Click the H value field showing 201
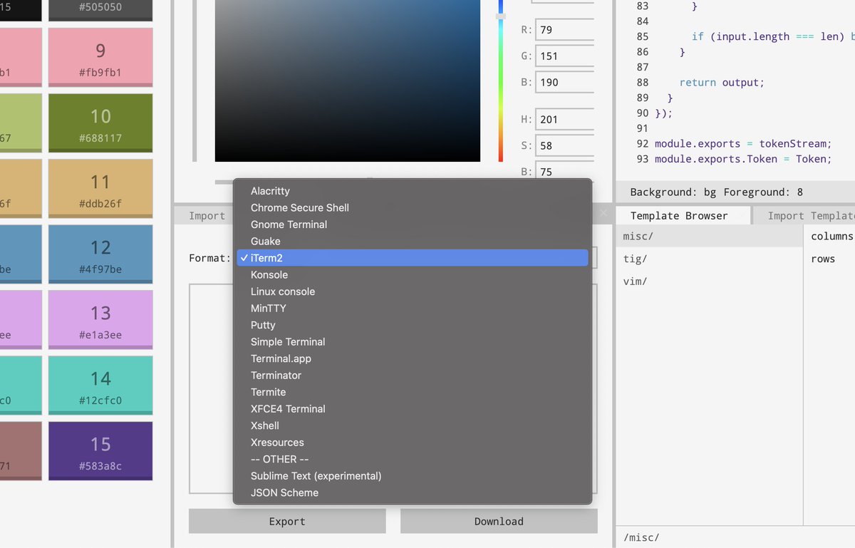 tap(565, 120)
